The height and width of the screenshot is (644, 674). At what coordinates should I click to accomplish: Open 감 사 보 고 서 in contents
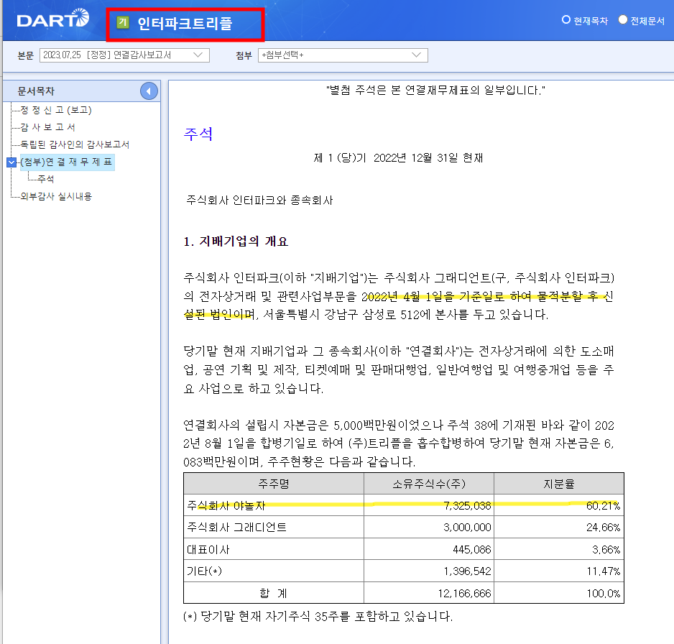pos(47,127)
